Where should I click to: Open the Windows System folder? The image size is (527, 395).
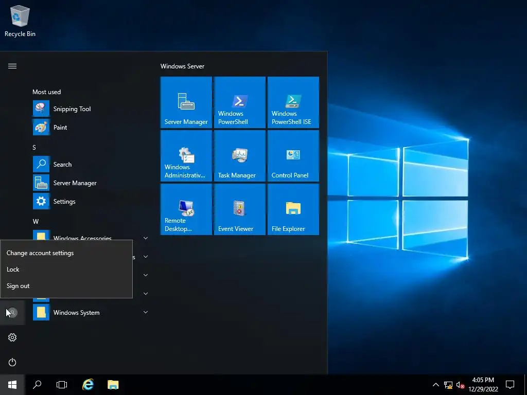coord(90,312)
